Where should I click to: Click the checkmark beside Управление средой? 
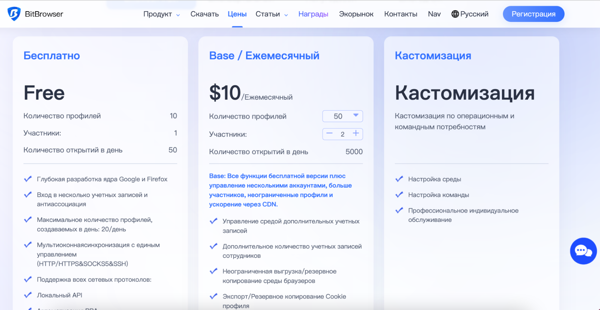coord(213,221)
